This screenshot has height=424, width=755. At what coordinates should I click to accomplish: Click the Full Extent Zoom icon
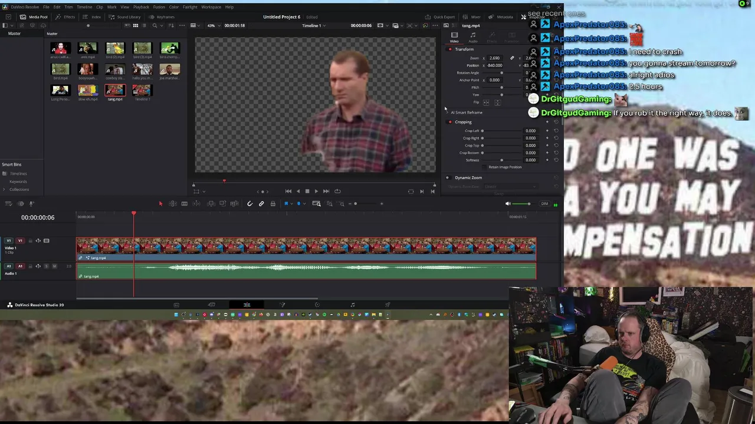click(x=316, y=204)
